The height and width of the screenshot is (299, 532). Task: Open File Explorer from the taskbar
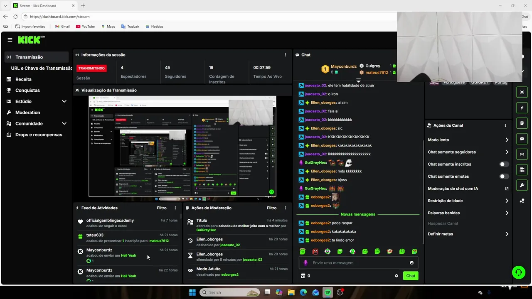pos(291,292)
